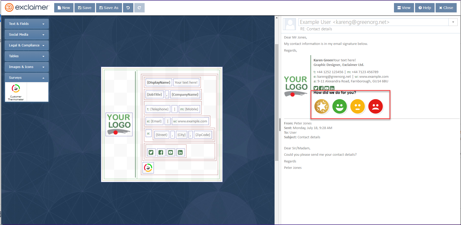The width and height of the screenshot is (461, 225).
Task: Expand the Social Media panel
Action: [x=26, y=34]
